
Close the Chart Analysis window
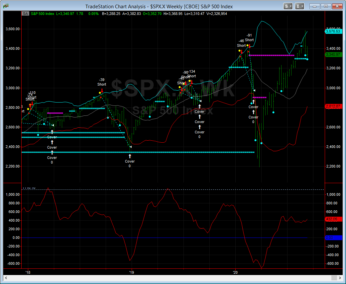pos(337,6)
